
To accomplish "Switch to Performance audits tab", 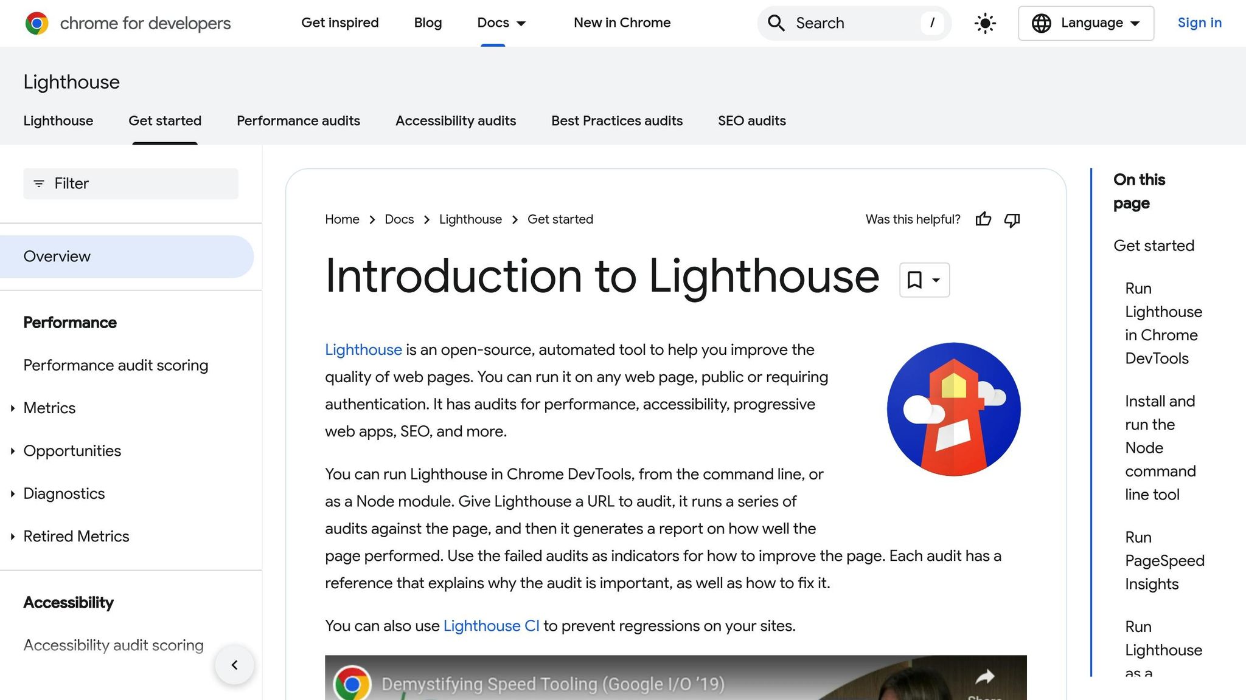I will [x=298, y=121].
